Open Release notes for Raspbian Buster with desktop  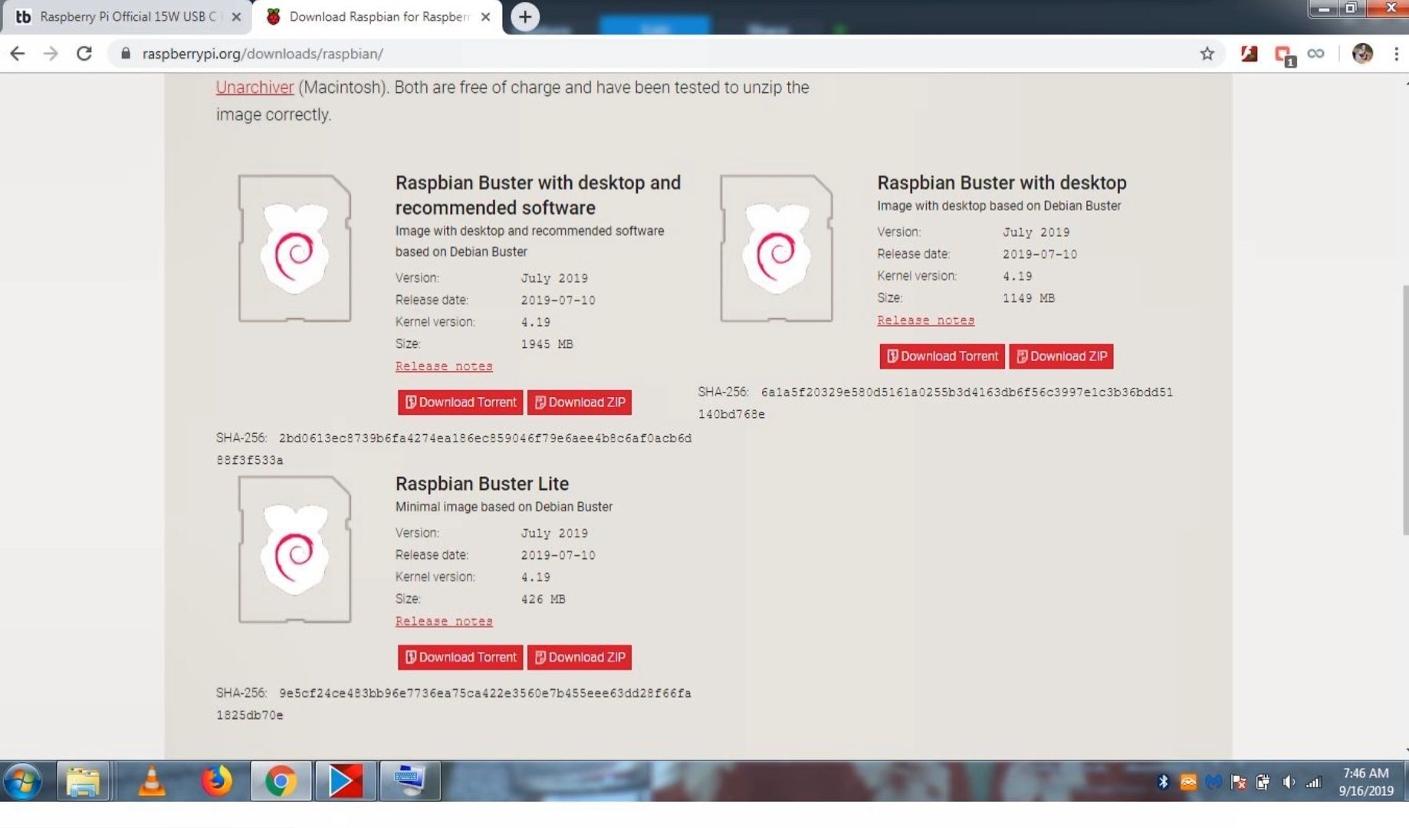click(925, 320)
